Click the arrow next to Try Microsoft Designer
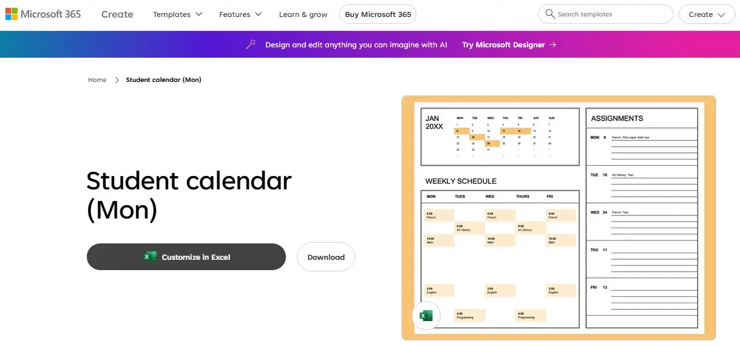 click(553, 45)
